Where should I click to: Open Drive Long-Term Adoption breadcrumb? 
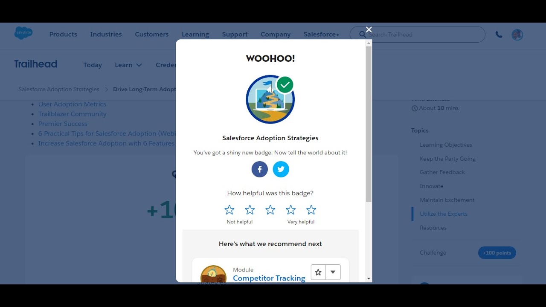coord(144,89)
